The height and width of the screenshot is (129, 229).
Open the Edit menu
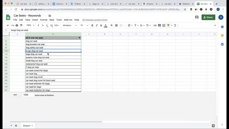[x=21, y=20]
